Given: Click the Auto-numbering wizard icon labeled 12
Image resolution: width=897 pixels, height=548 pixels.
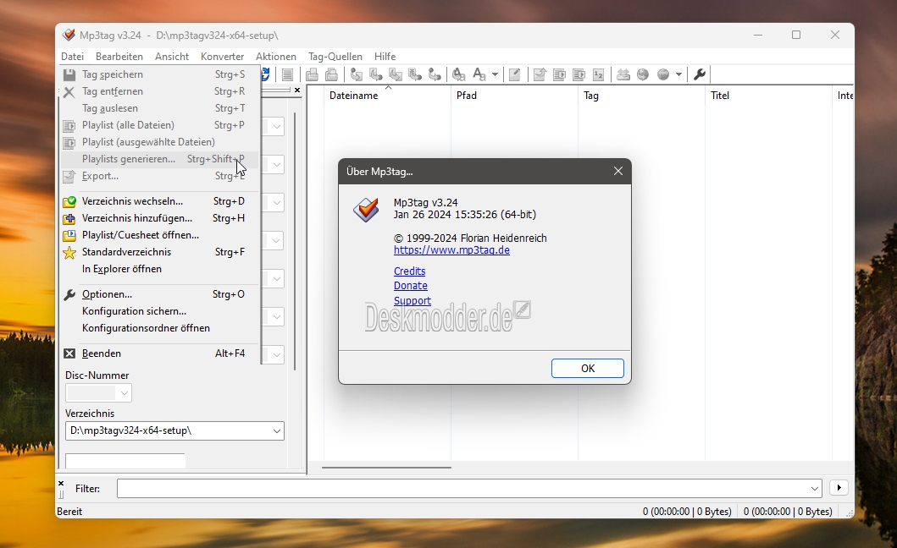Looking at the screenshot, I should (x=598, y=74).
